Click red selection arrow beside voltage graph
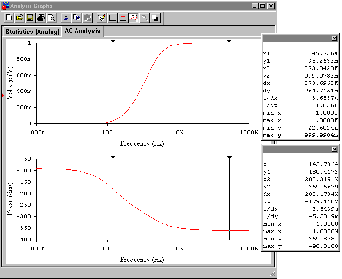Screen dimensions: 342x279 click(3, 95)
